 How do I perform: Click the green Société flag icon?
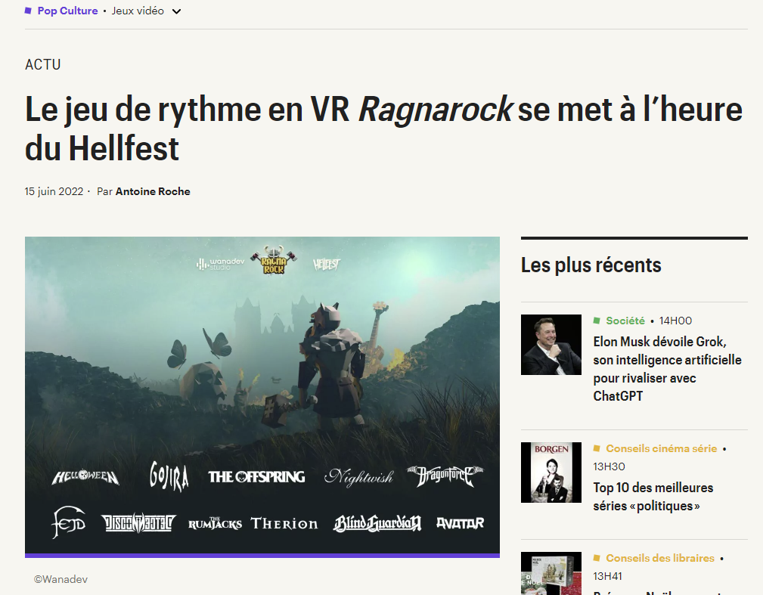(x=597, y=321)
